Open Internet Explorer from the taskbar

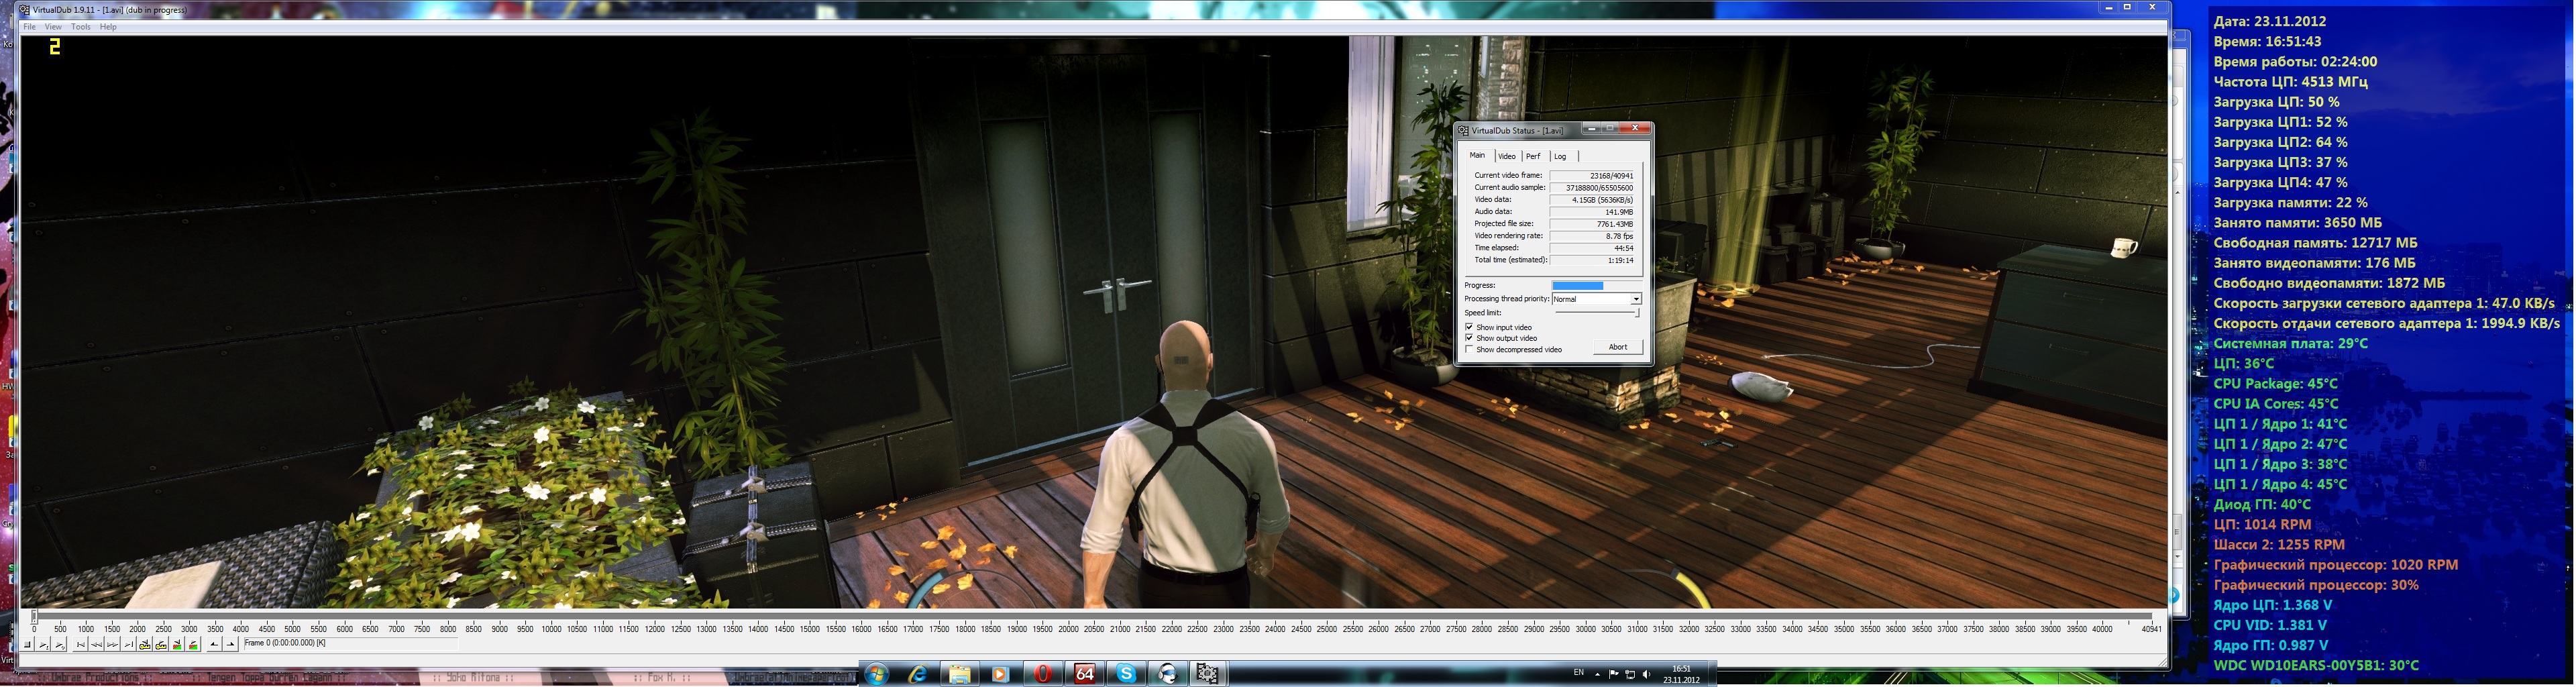point(917,674)
